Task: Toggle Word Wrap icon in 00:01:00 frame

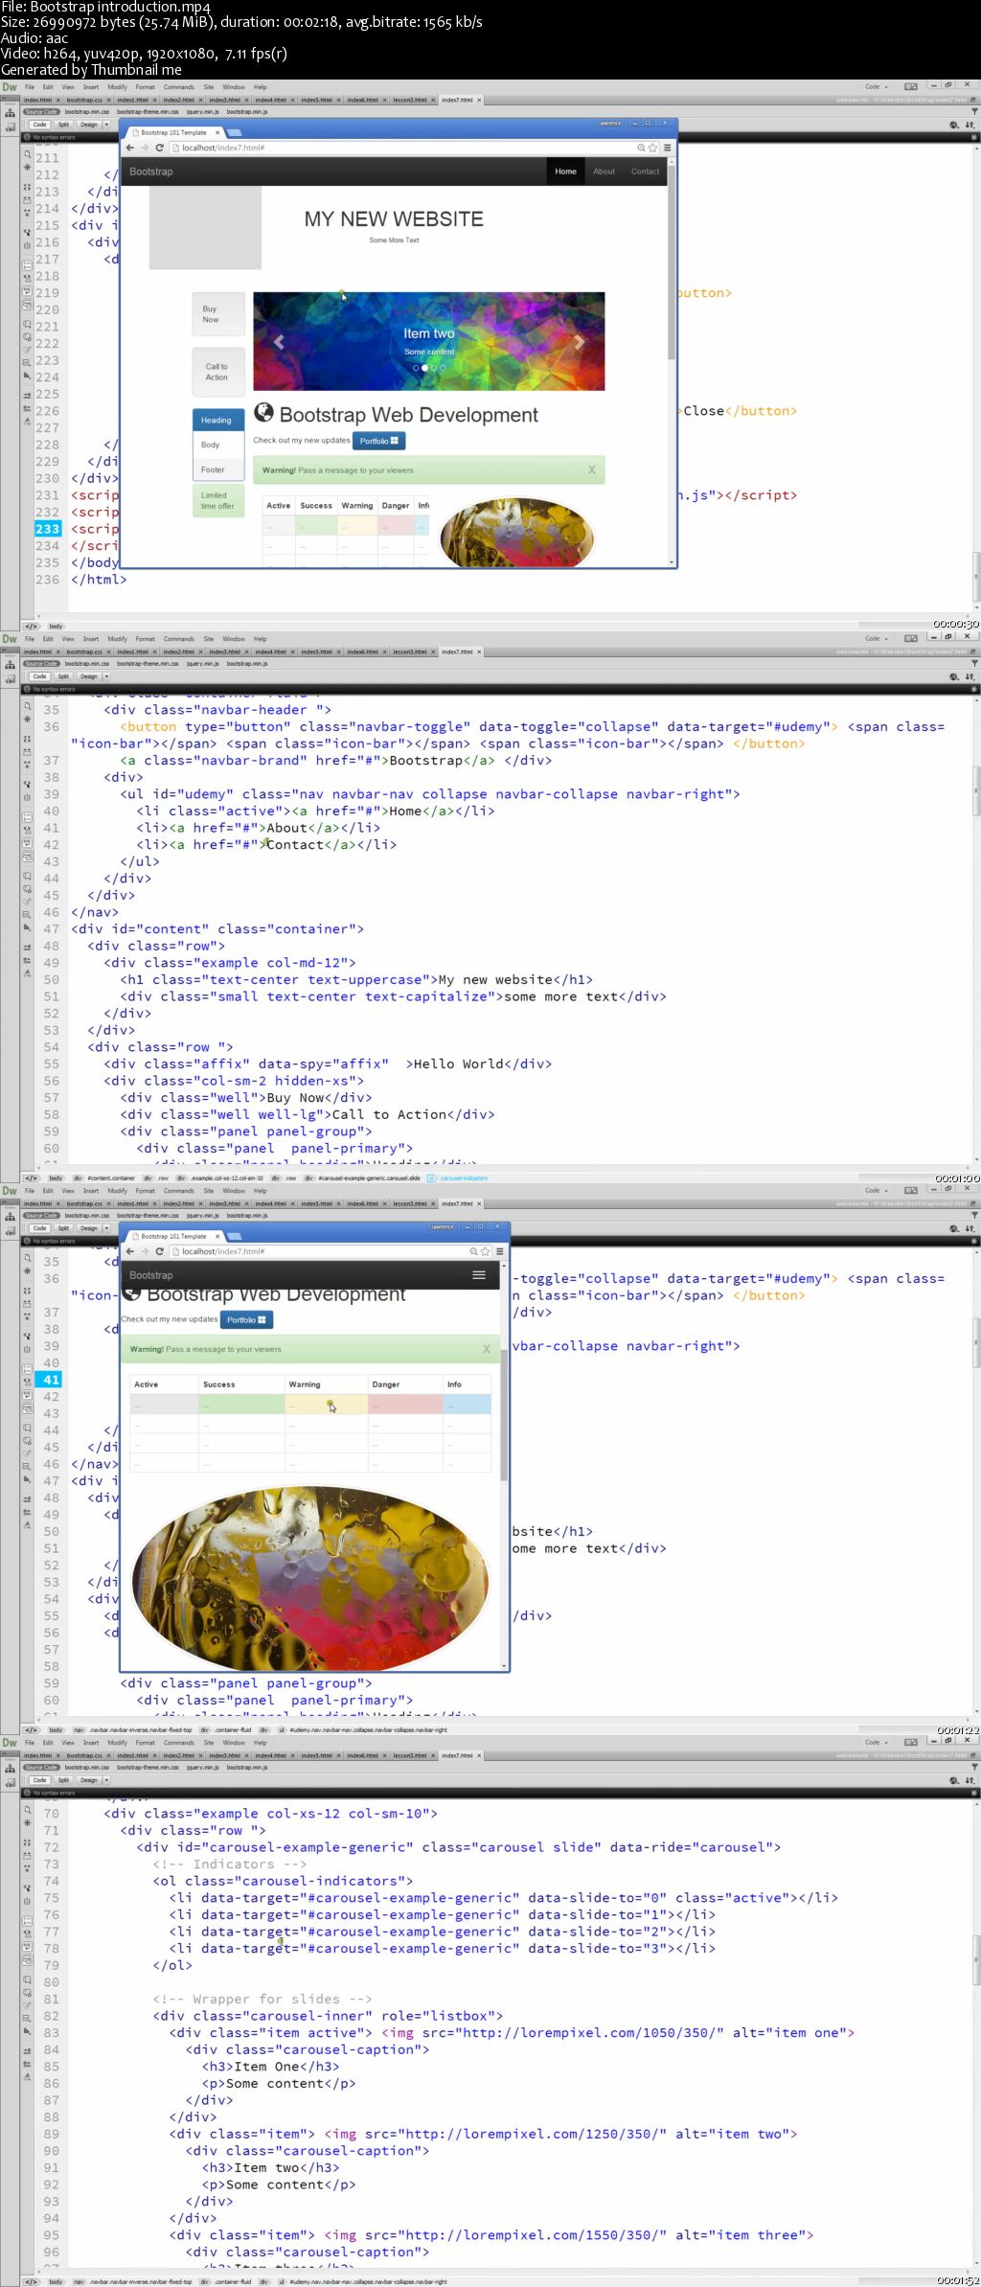Action: click(27, 843)
